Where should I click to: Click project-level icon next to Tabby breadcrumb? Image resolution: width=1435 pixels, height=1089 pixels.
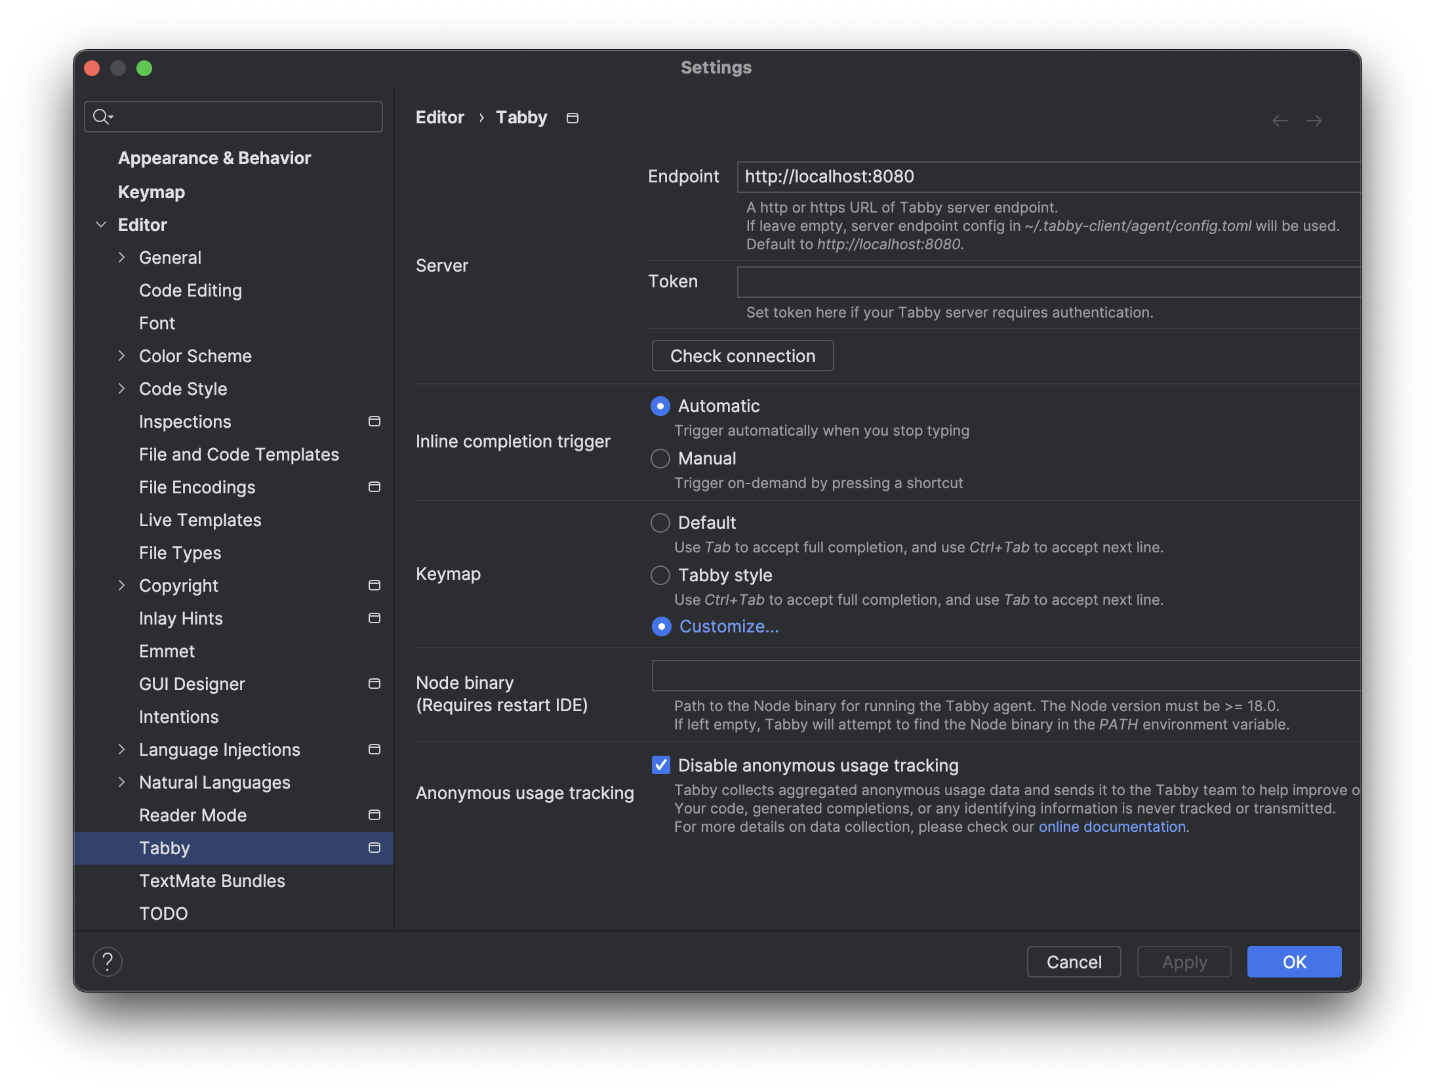pos(572,118)
